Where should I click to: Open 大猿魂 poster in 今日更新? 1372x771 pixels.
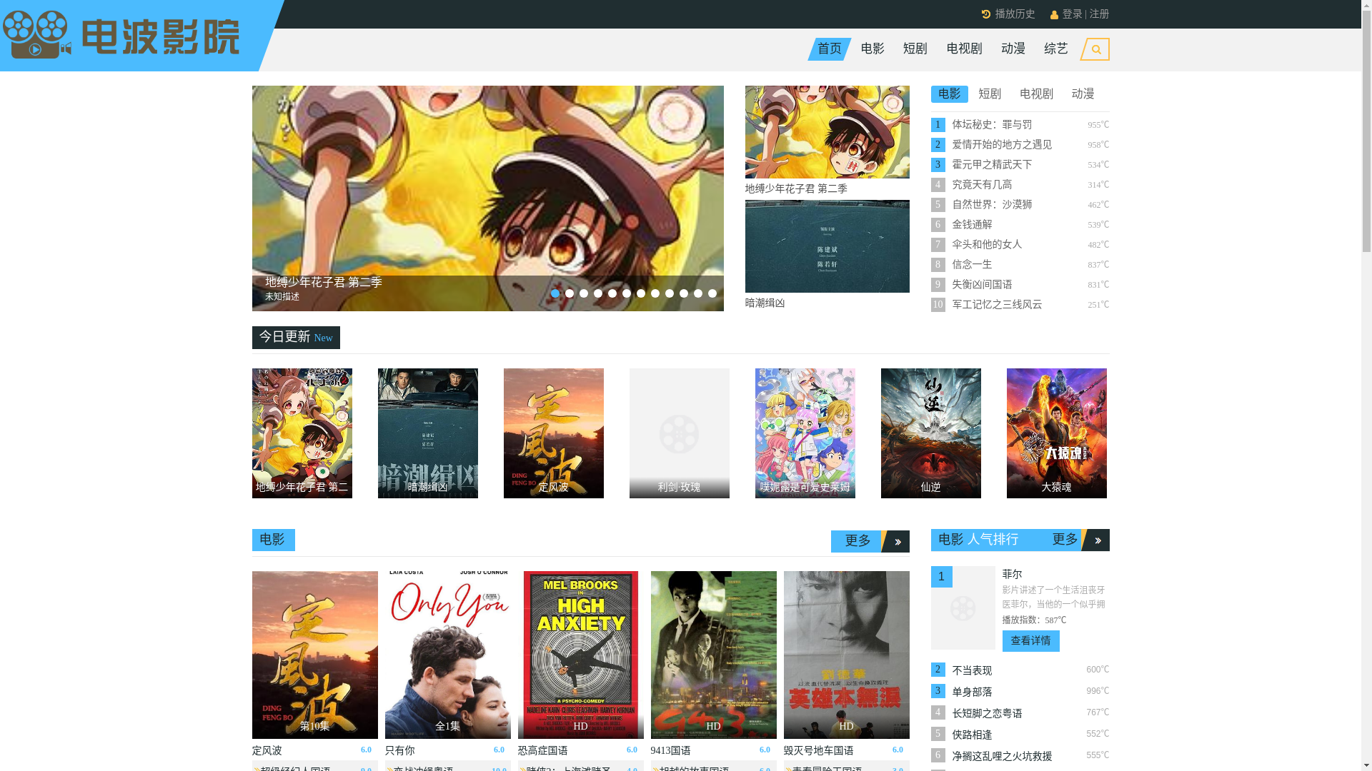click(1056, 433)
